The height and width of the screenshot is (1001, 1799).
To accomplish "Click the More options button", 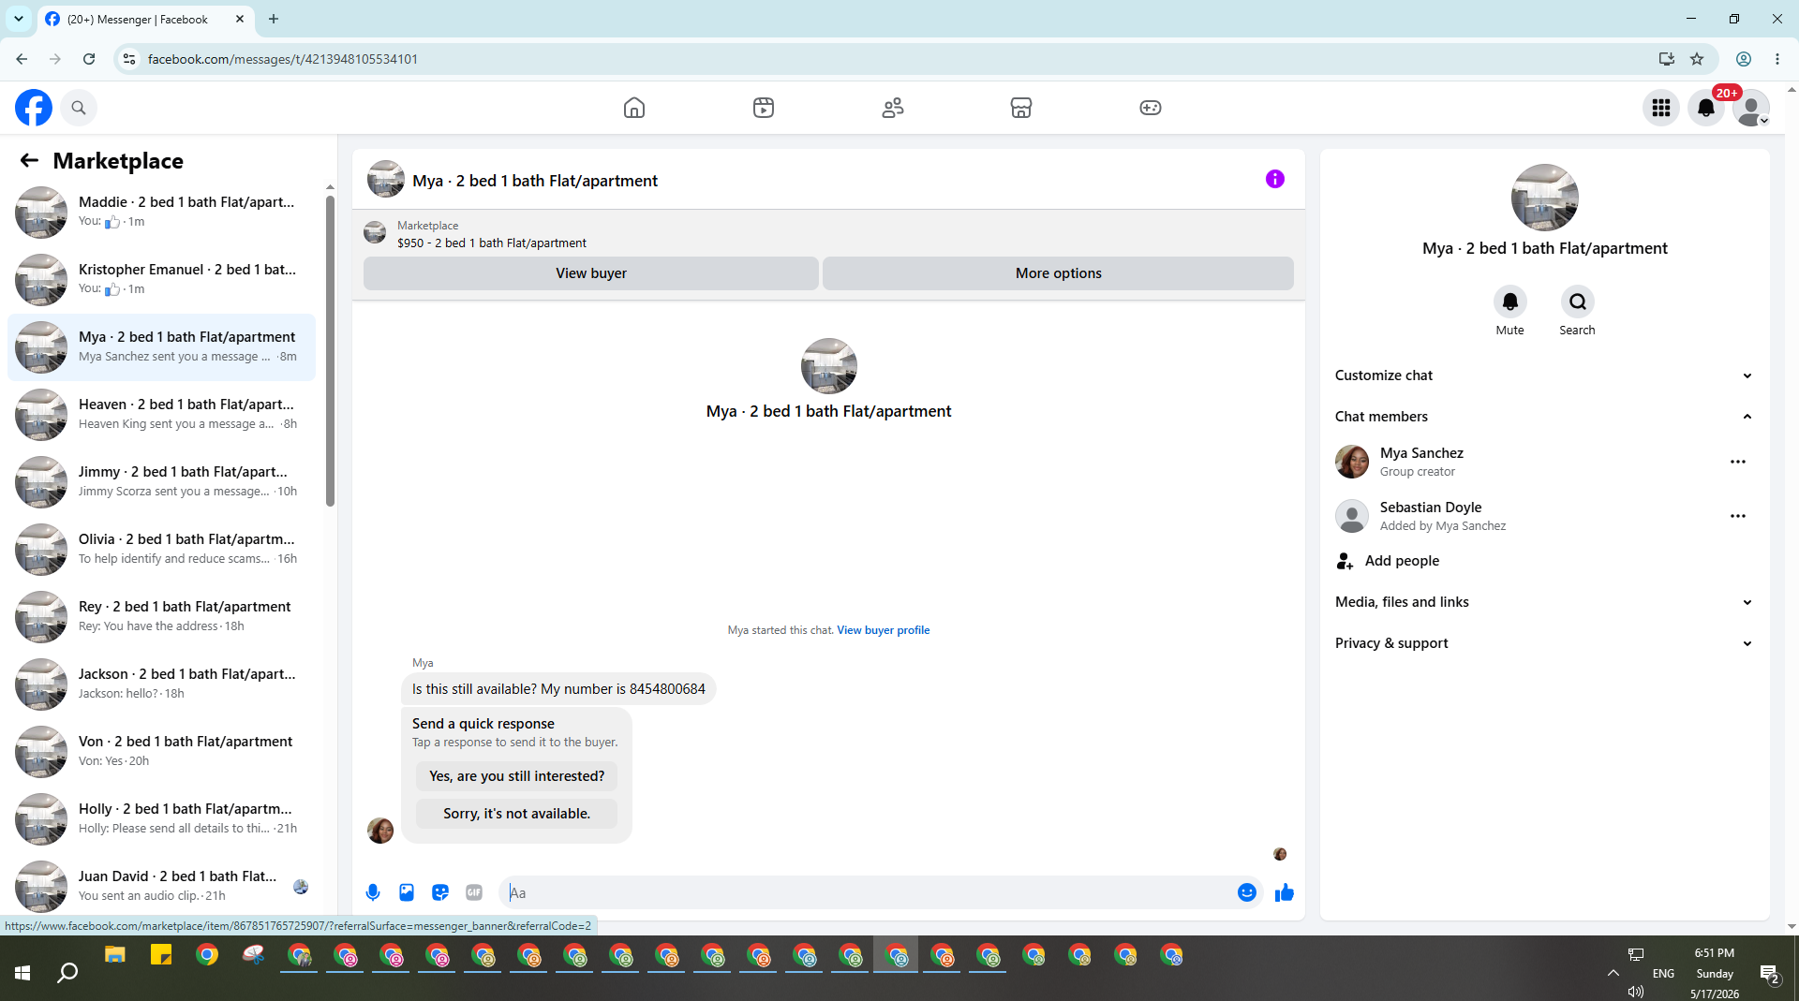I will (x=1058, y=273).
